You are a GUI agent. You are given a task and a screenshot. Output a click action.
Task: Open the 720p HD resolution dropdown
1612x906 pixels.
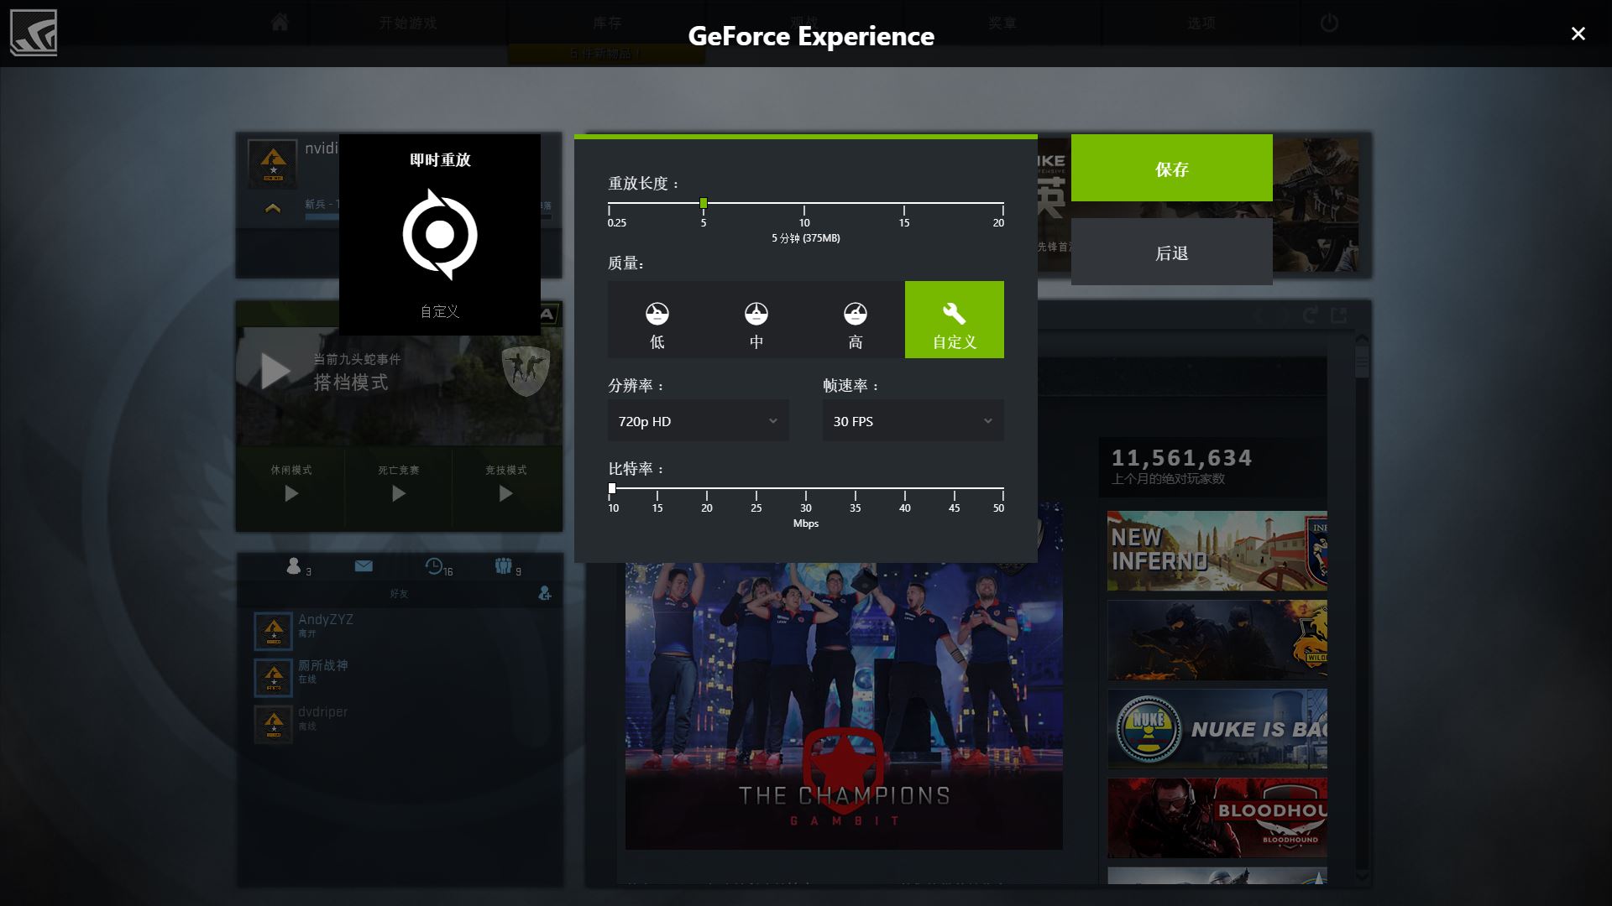[698, 421]
